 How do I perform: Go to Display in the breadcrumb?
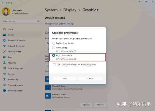(70, 10)
